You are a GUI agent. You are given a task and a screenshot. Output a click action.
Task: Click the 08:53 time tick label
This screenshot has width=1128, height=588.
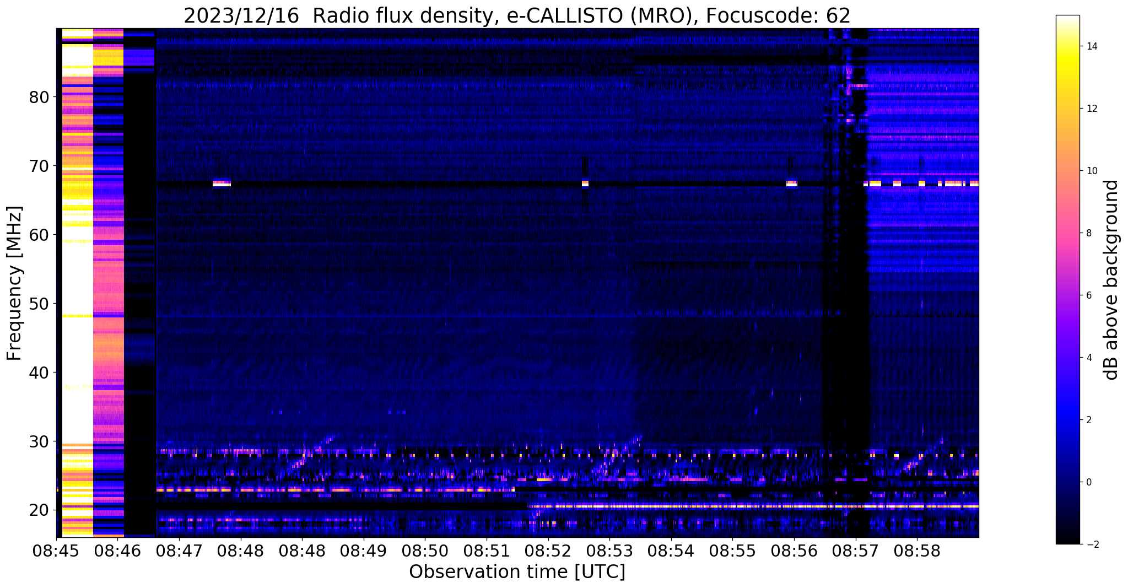click(609, 550)
